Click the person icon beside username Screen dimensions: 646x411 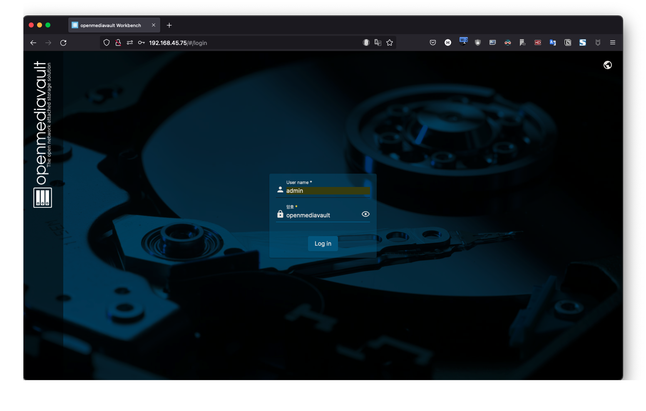pyautogui.click(x=280, y=189)
